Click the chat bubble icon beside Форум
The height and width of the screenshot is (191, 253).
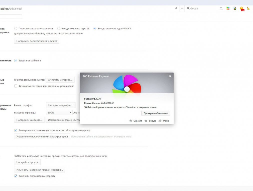point(146,121)
